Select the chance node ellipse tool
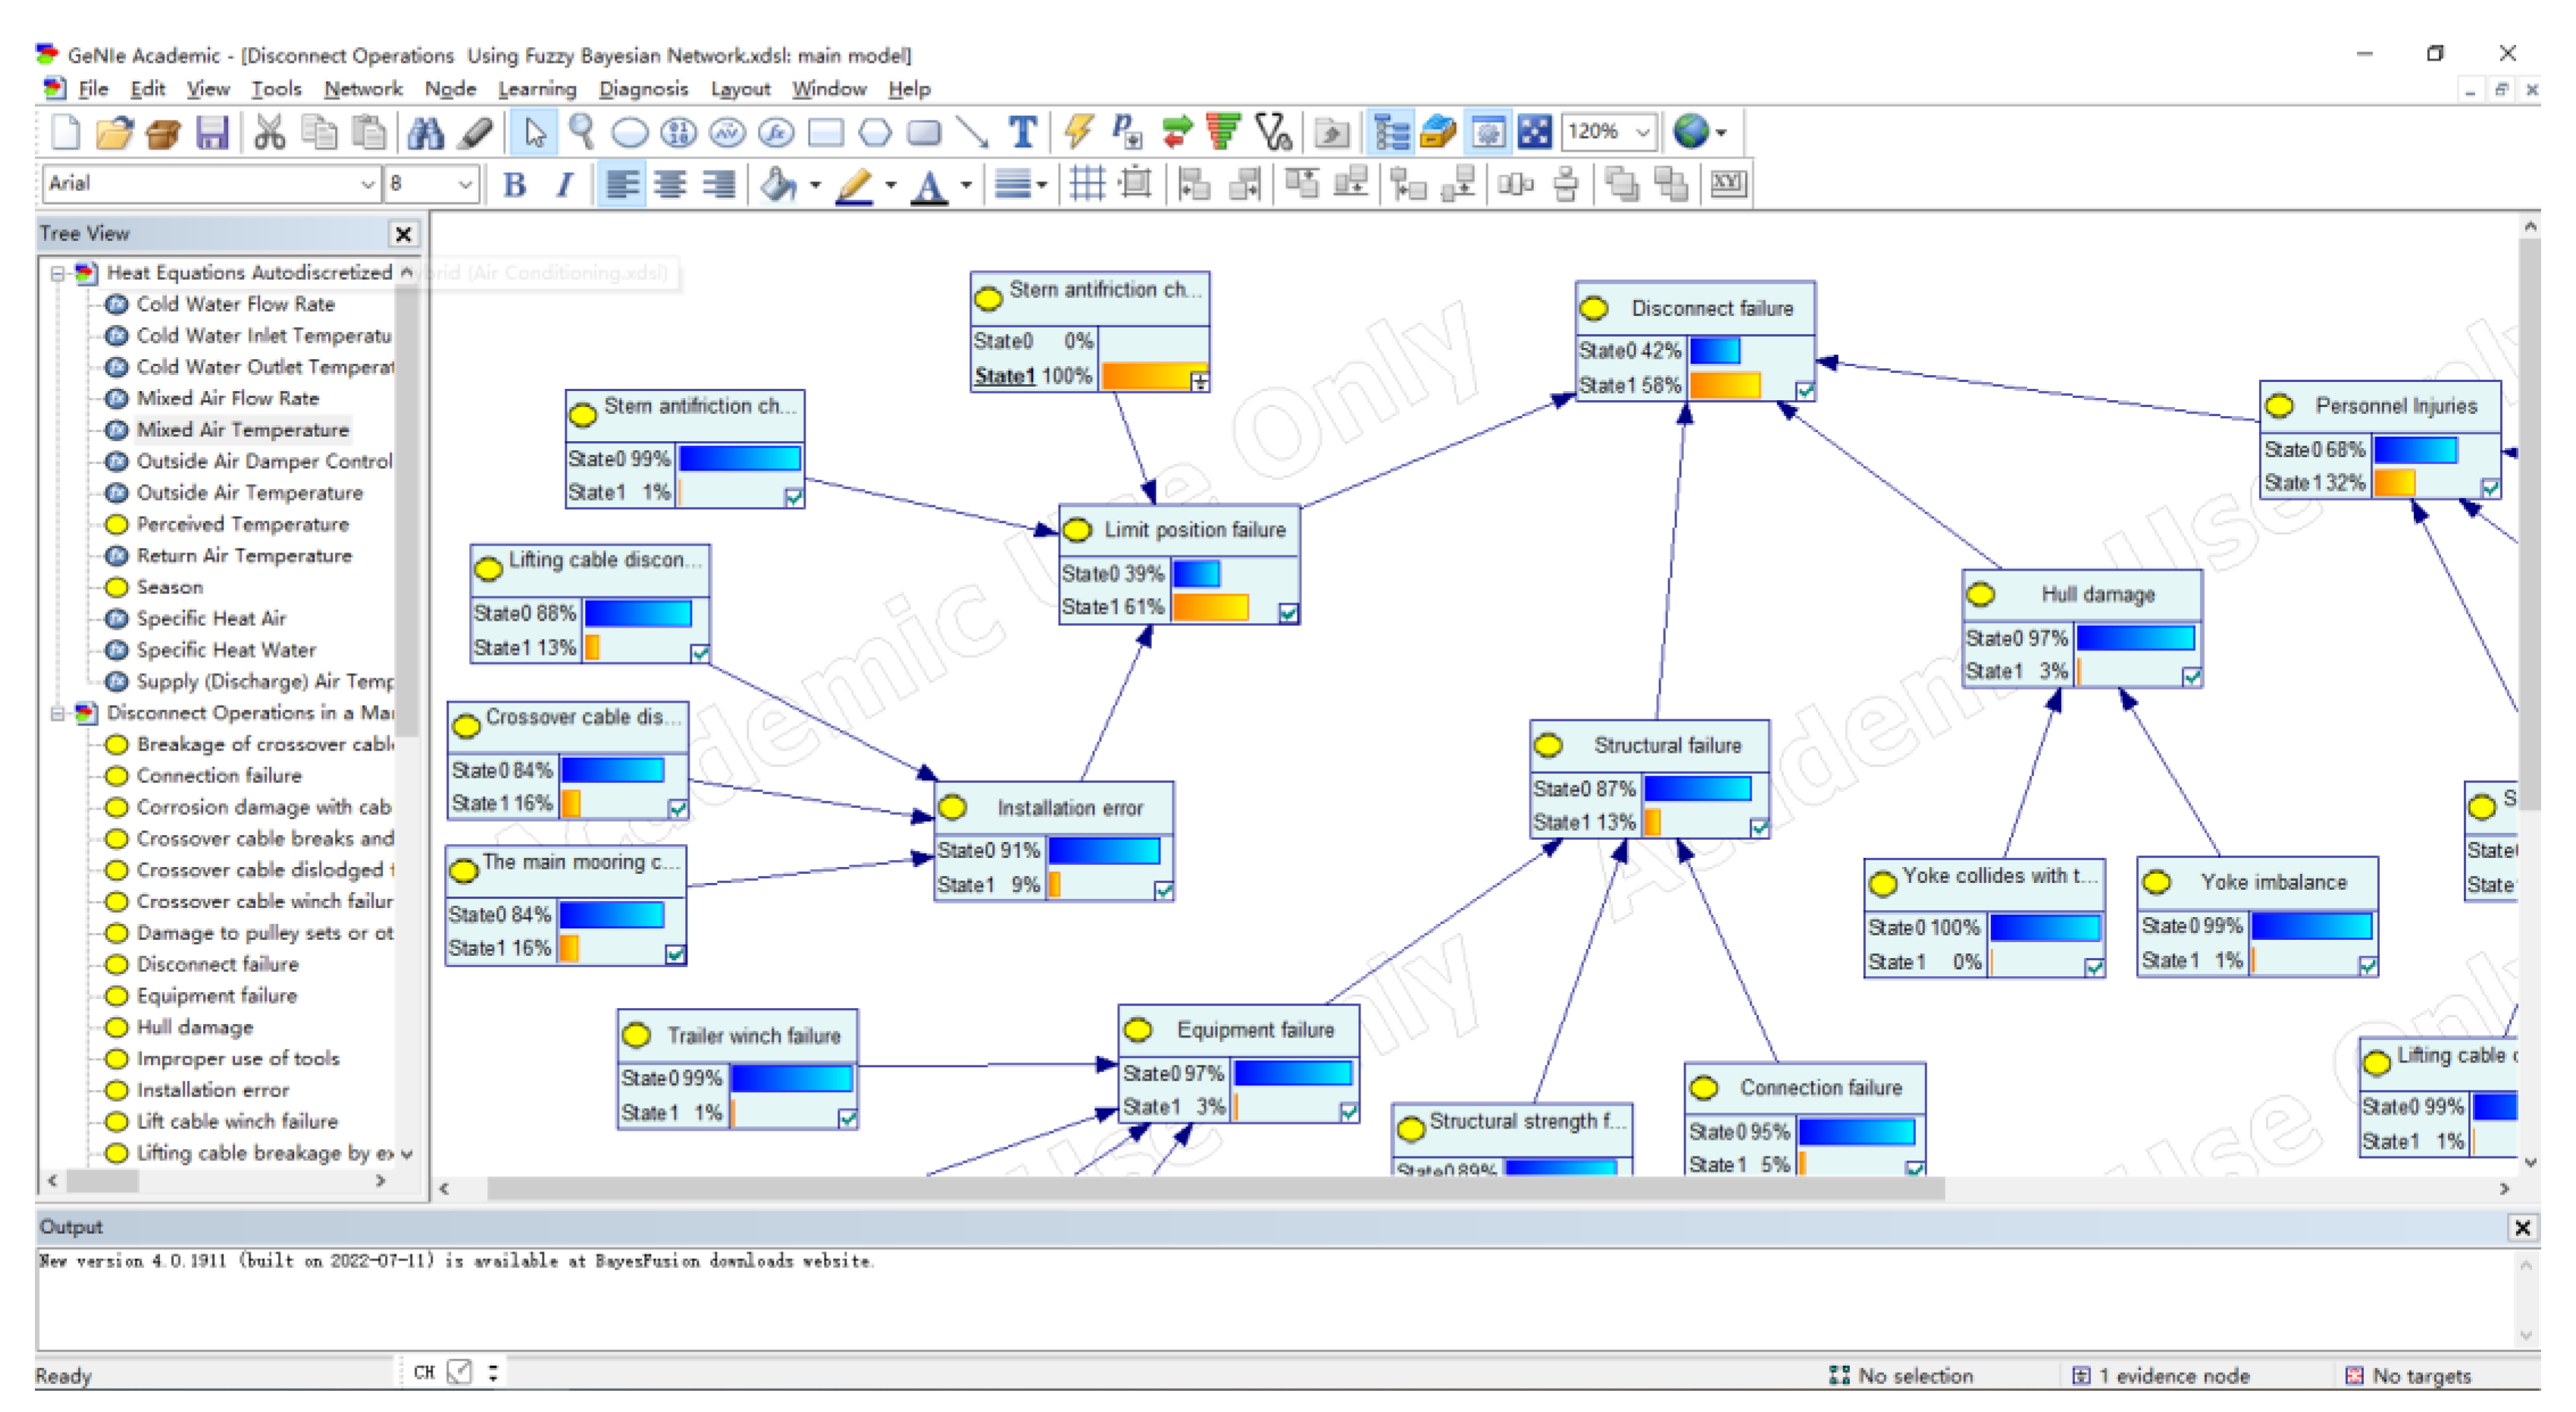The image size is (2576, 1412). coord(630,132)
